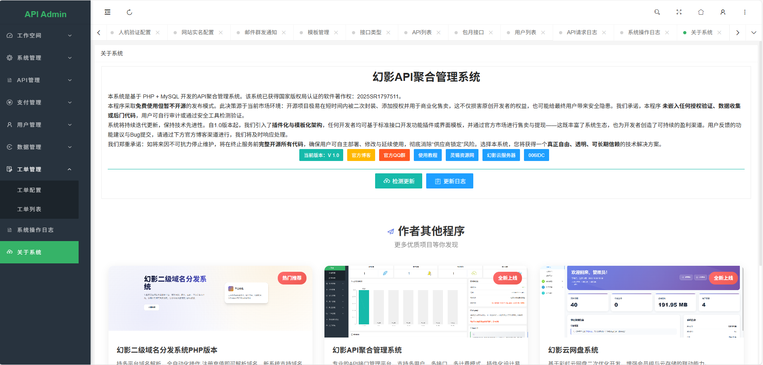Visit the 官方QQ群 link

[x=394, y=155]
